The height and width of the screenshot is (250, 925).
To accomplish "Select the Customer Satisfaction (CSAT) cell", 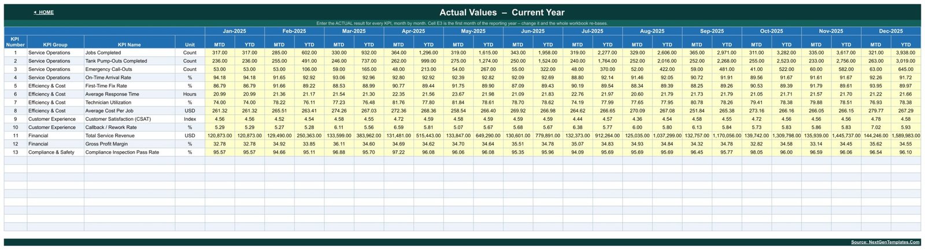I will pos(129,119).
